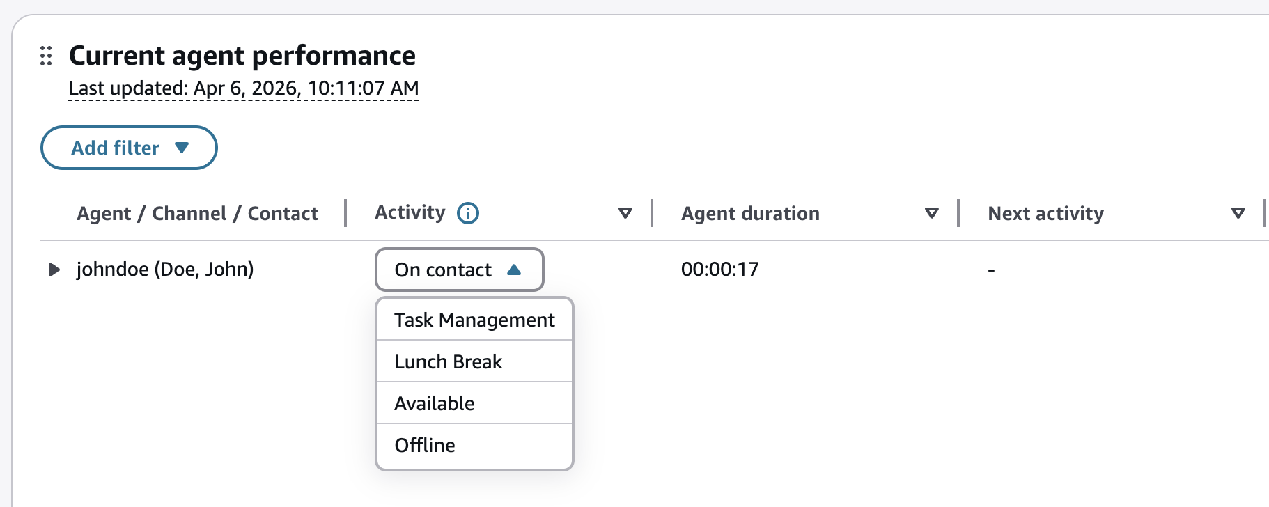This screenshot has height=507, width=1269.
Task: Select the johndoe (Doe, John) agent name
Action: pos(165,270)
